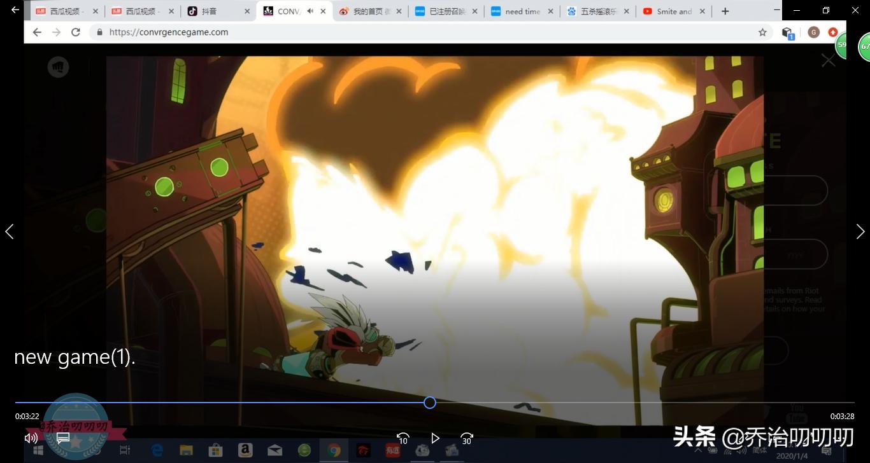
Task: Open the browser profile avatar G
Action: click(x=813, y=32)
